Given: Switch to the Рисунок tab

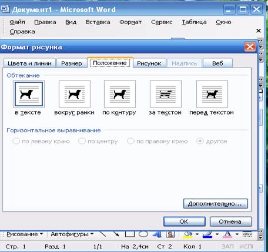Looking at the screenshot, I should 149,63.
